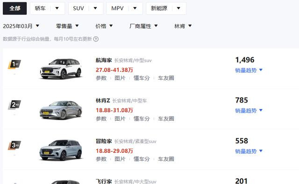
Task: Click 长安林肯/中型suv label
Action: 133,61
